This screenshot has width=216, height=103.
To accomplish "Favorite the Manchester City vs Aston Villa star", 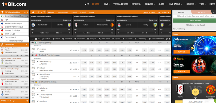I will point(33,64).
